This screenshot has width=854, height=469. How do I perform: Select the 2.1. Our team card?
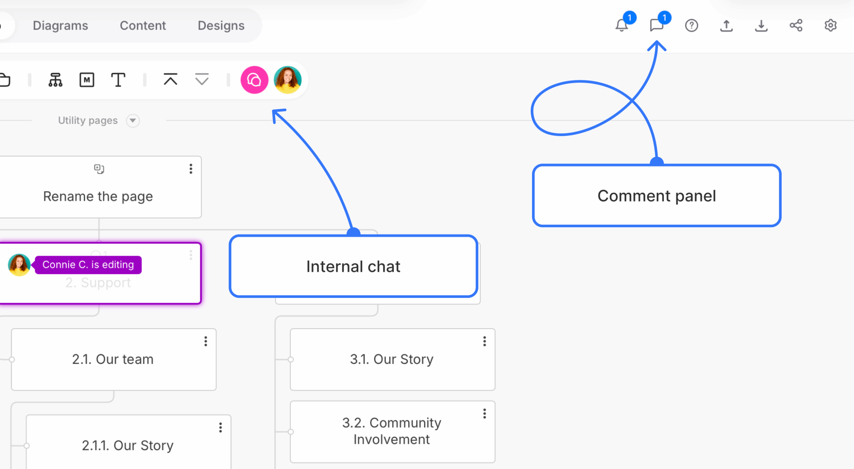tap(114, 359)
